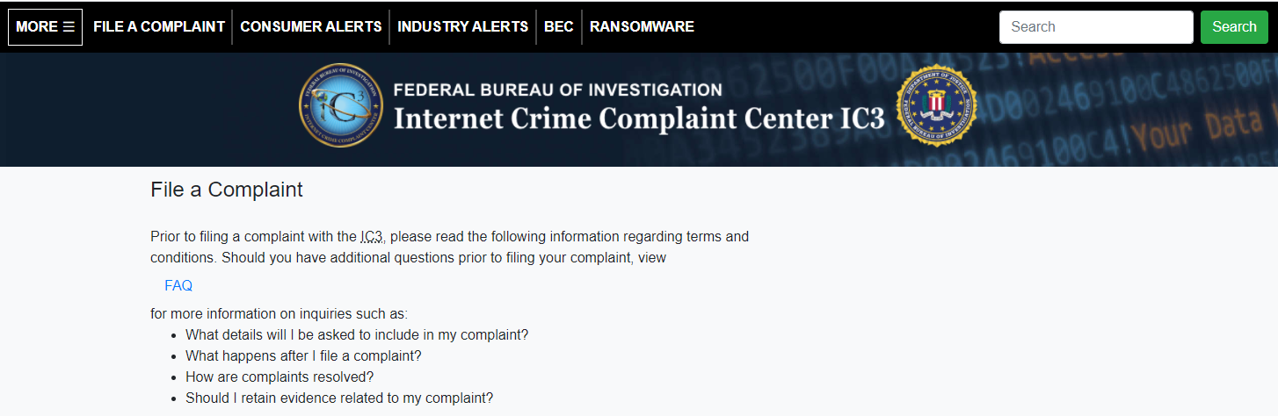Click the Internet Crime Complaint Center IC3 title
1278x416 pixels.
click(639, 118)
